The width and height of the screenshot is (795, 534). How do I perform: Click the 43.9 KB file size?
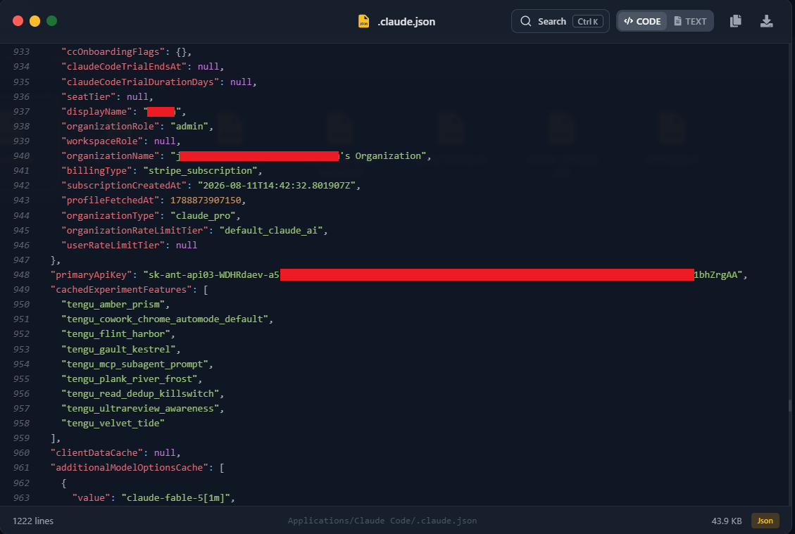point(727,521)
